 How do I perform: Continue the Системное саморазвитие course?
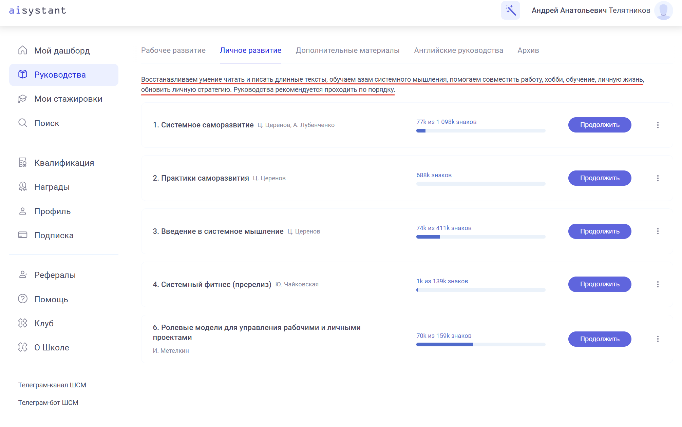coord(600,125)
